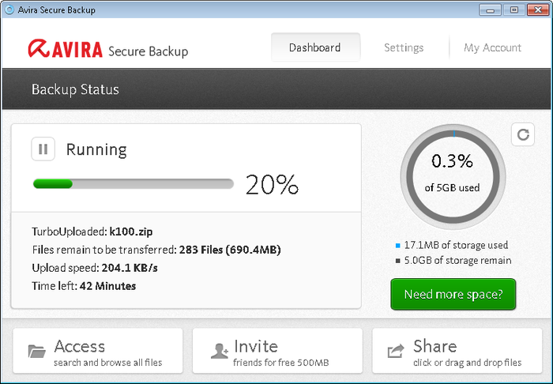The height and width of the screenshot is (384, 553).
Task: Click the 17.1MB storage used legend
Action: [456, 245]
